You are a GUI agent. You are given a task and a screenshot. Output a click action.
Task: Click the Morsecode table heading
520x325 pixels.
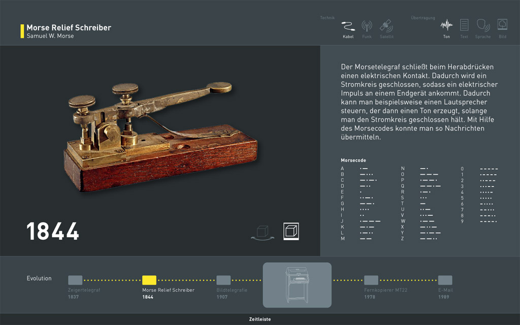click(x=353, y=160)
